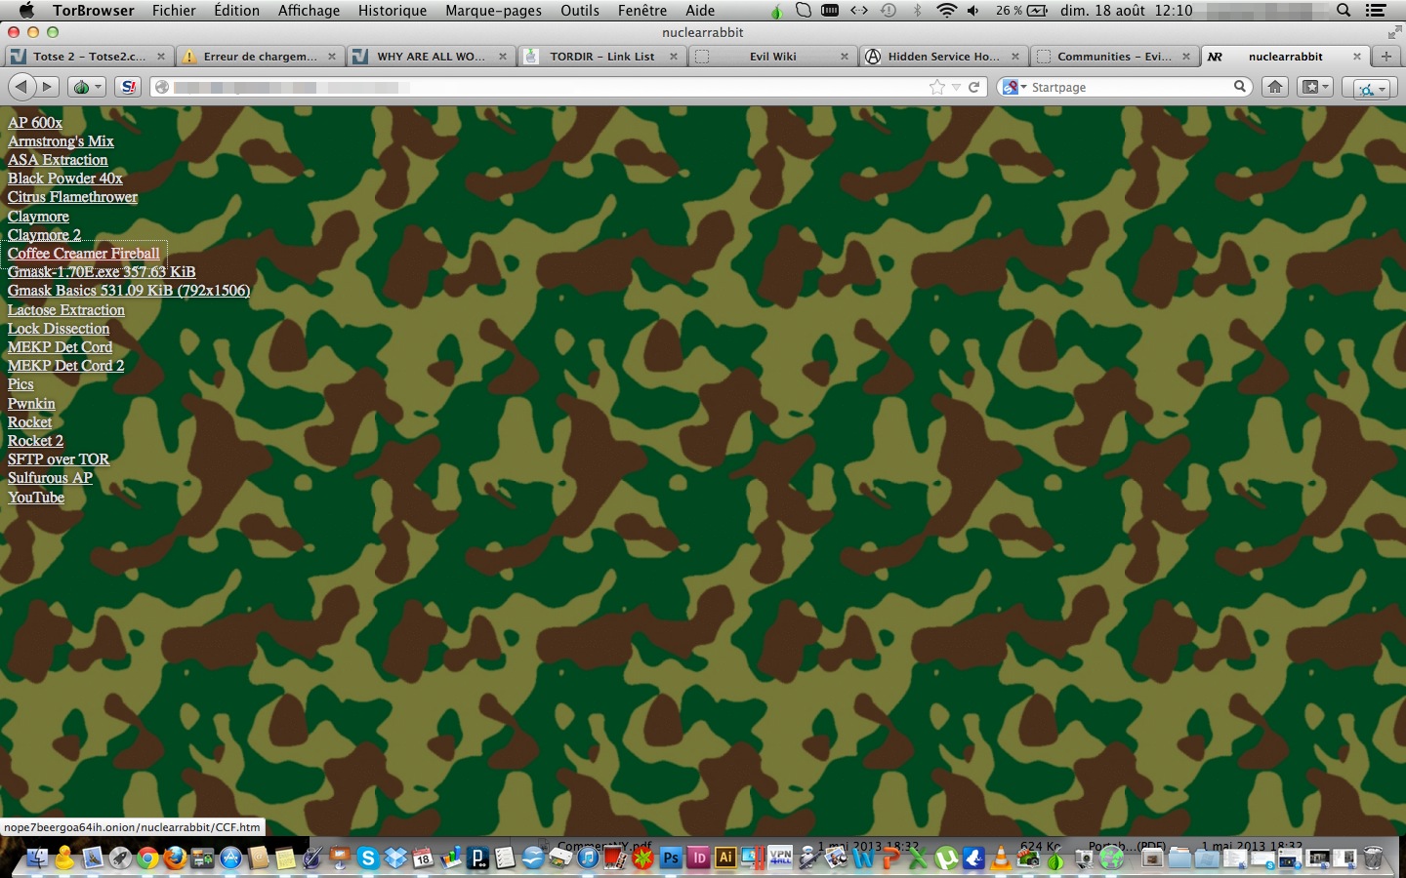Viewport: 1406px width, 878px height.
Task: Open the volume icon in the menu bar
Action: click(973, 11)
